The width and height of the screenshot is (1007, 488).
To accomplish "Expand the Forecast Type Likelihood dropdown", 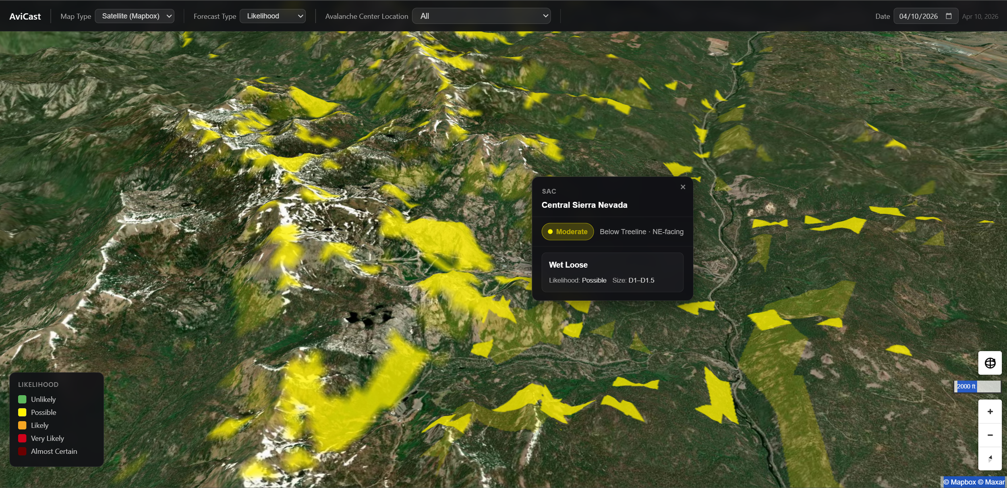I will [272, 16].
